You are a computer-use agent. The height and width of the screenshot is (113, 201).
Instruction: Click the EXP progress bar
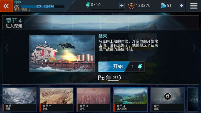coord(43,6)
